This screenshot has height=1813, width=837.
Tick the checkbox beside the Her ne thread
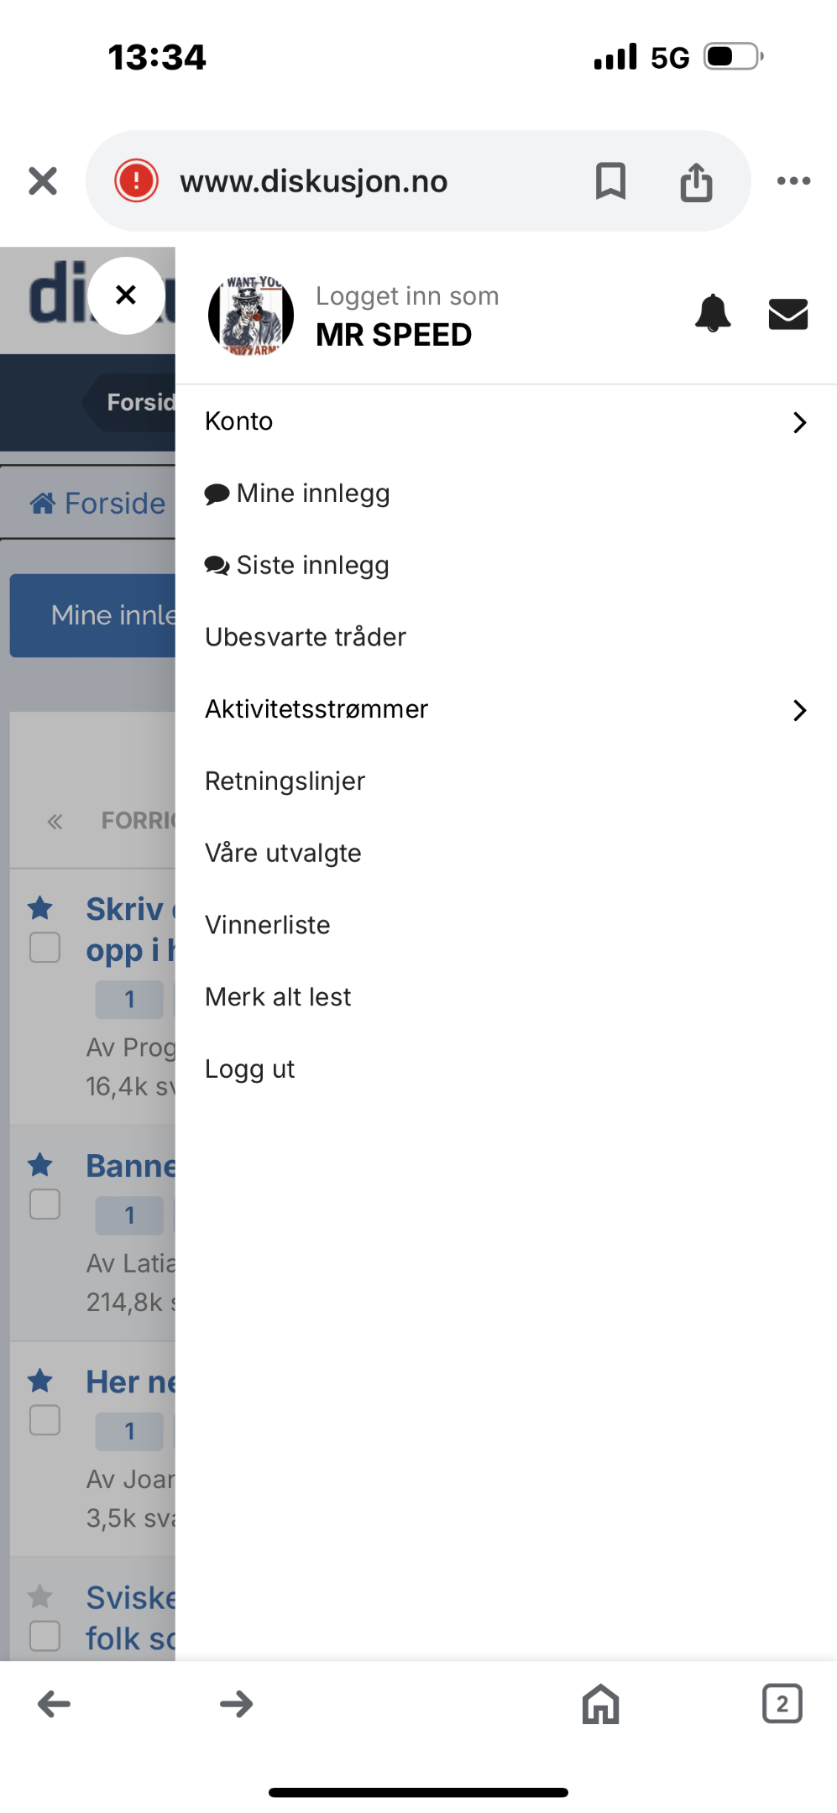click(44, 1420)
